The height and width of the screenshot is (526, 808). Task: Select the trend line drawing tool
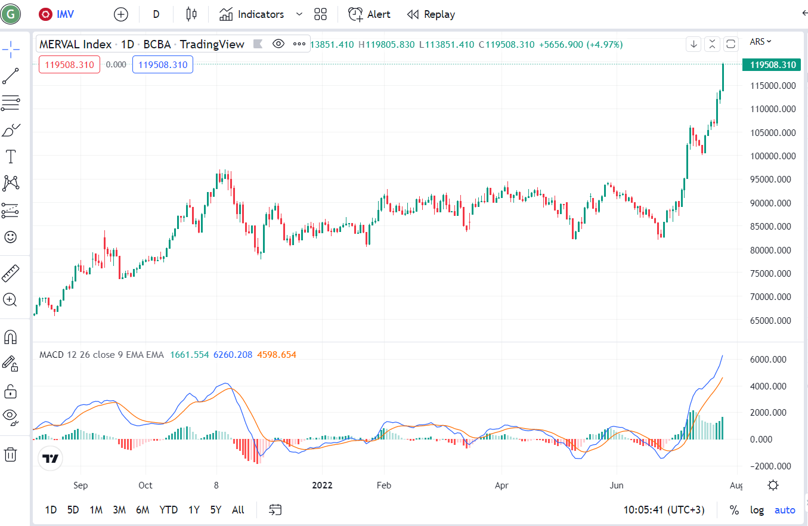point(10,76)
